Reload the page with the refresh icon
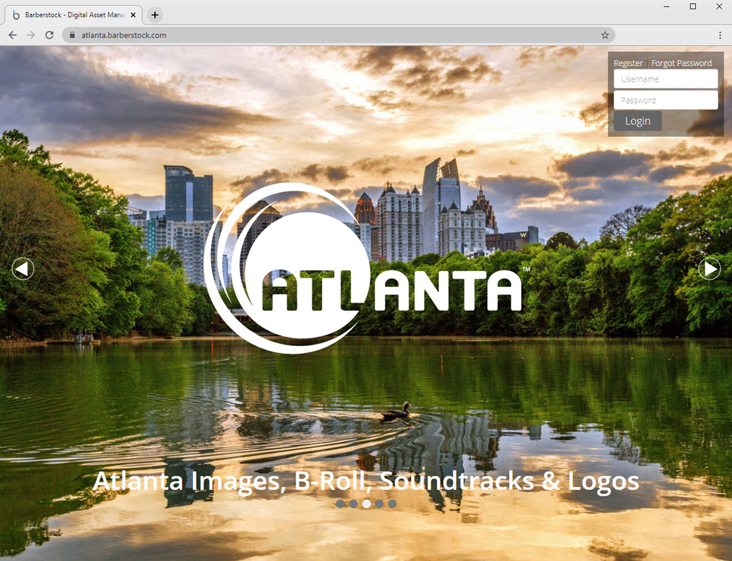 [x=49, y=35]
